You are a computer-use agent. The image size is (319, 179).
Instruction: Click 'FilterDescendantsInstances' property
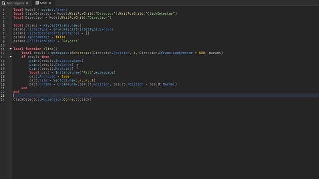[53, 33]
